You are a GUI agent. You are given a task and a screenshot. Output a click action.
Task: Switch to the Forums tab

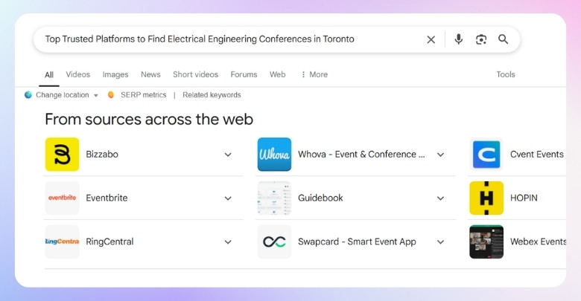click(x=244, y=74)
